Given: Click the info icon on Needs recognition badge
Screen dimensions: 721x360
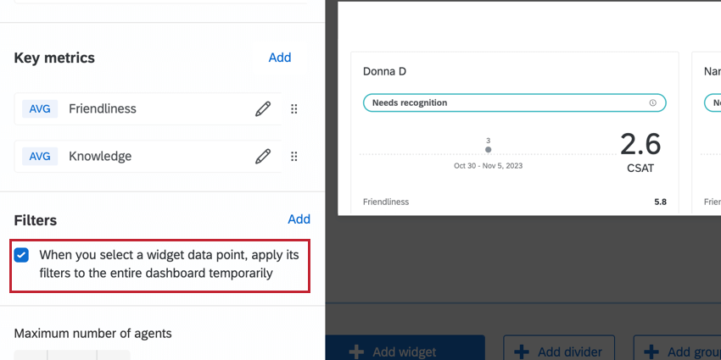Looking at the screenshot, I should [x=652, y=102].
